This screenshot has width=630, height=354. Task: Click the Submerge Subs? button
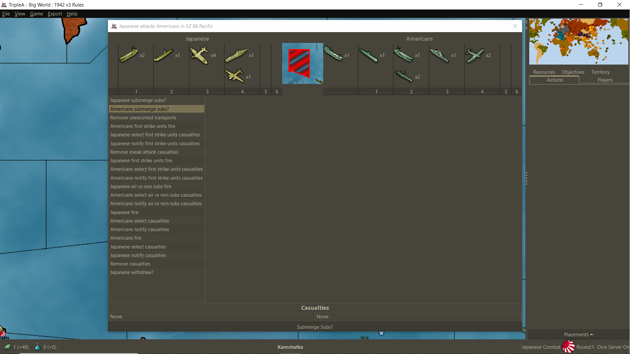pyautogui.click(x=315, y=327)
